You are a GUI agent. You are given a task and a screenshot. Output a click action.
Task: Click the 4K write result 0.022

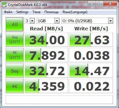(91, 86)
